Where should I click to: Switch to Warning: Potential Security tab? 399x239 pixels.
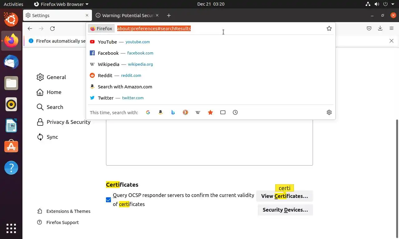pyautogui.click(x=127, y=15)
